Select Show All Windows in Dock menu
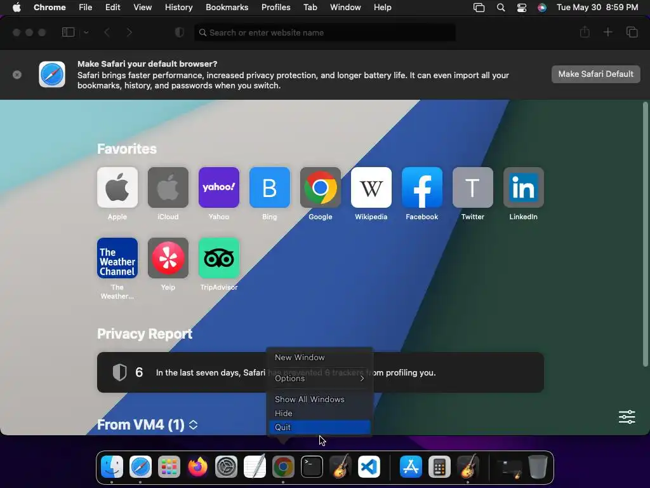This screenshot has height=488, width=650. coord(320,399)
